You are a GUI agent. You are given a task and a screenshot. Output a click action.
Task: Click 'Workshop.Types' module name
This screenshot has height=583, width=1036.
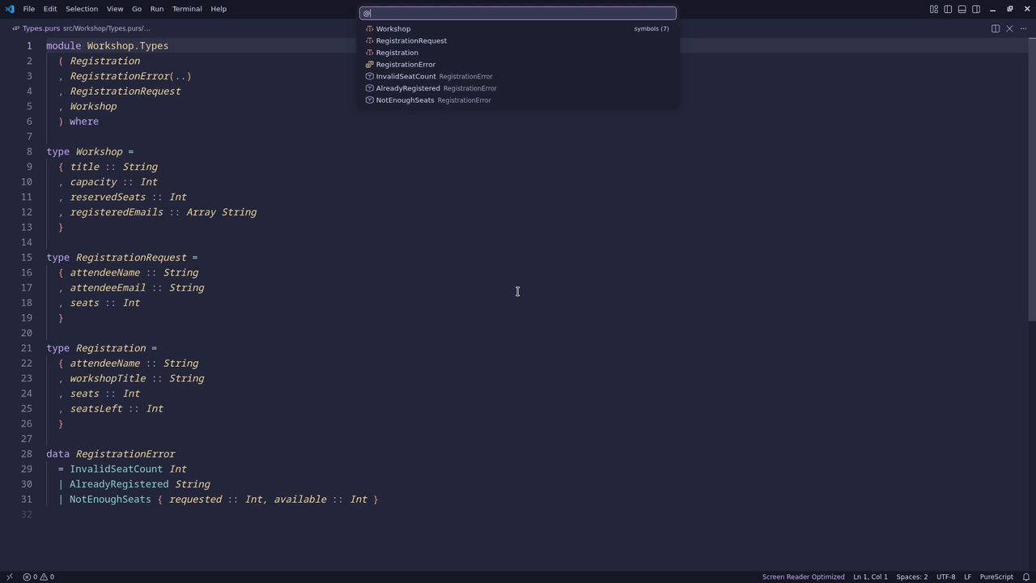coord(128,46)
